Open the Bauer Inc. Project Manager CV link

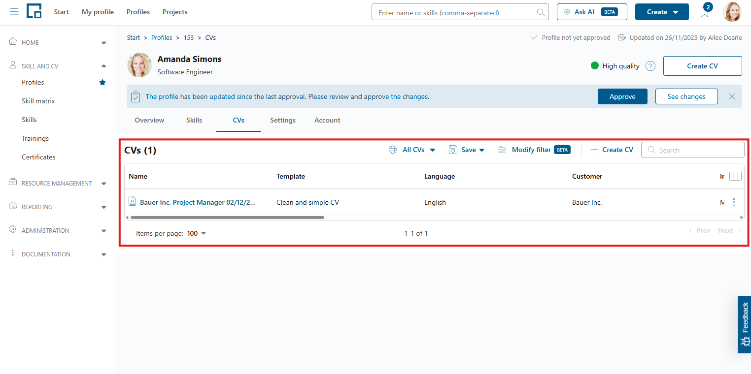tap(198, 202)
